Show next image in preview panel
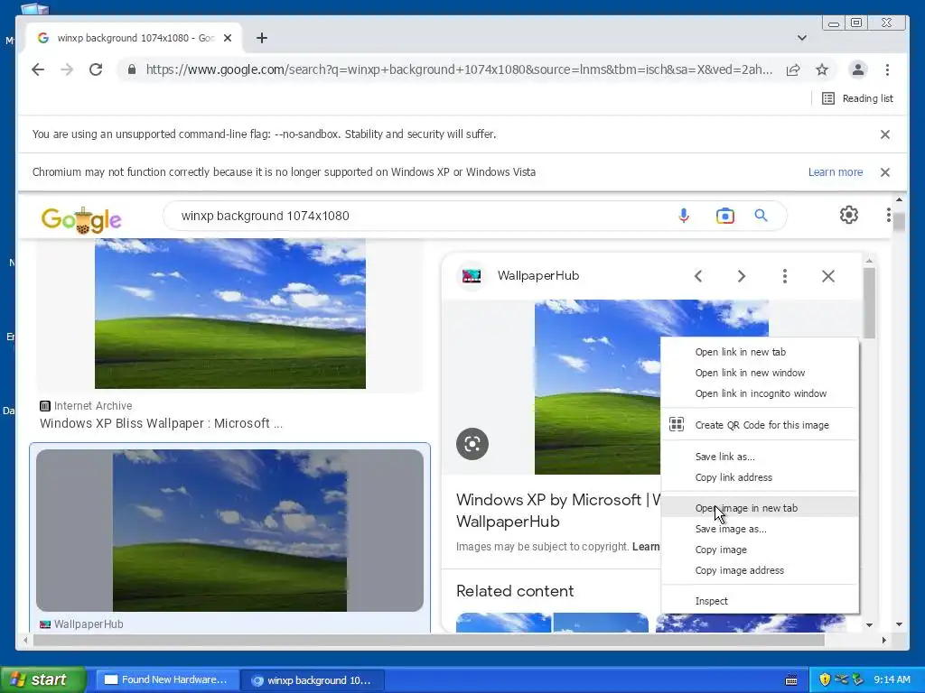The image size is (925, 693). pyautogui.click(x=742, y=276)
